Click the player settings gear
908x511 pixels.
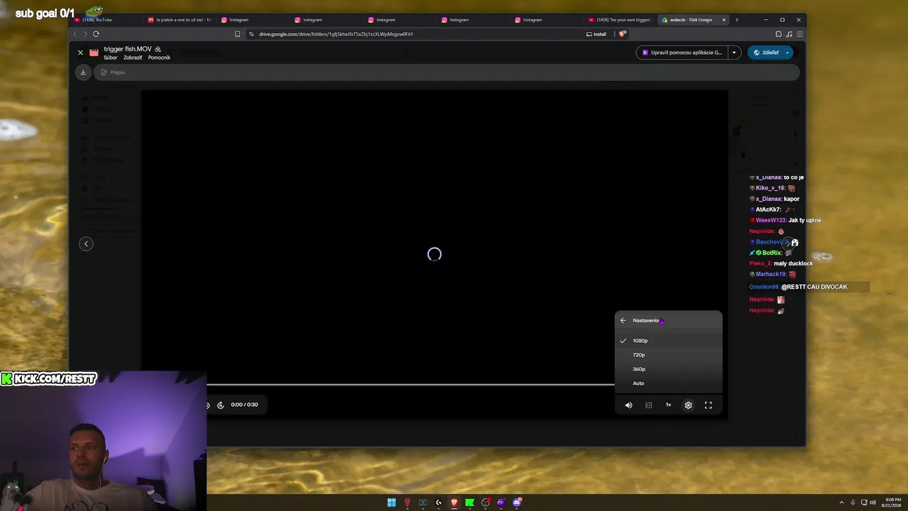click(688, 405)
